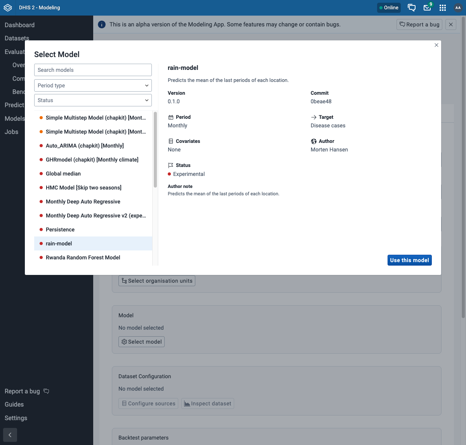Click the Commit hash 0beae48
466x445 pixels.
321,101
